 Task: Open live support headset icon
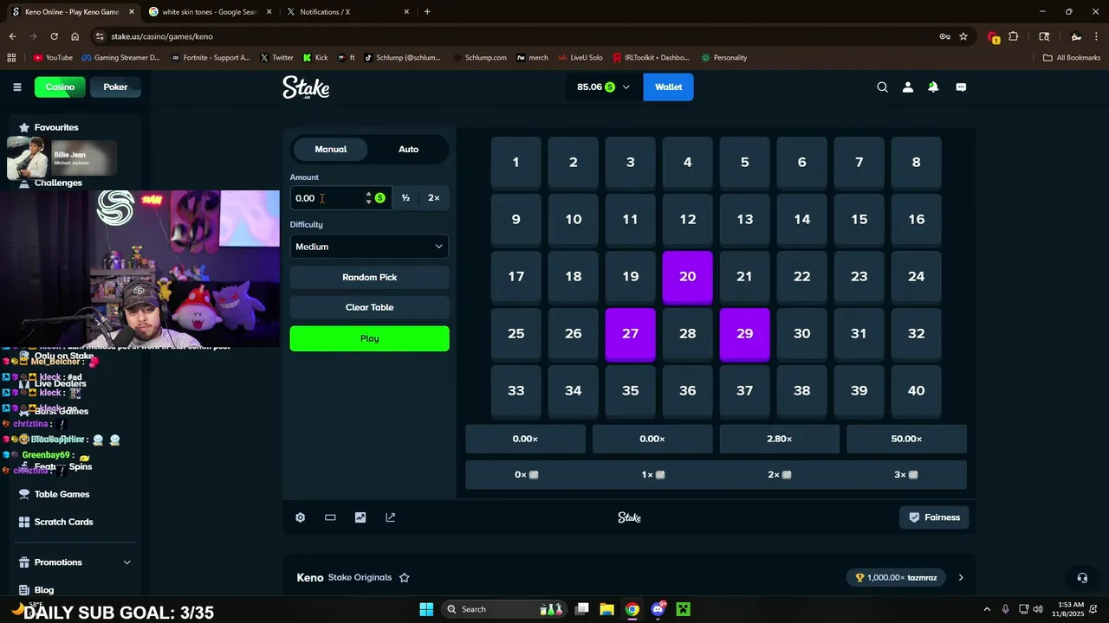(1082, 577)
